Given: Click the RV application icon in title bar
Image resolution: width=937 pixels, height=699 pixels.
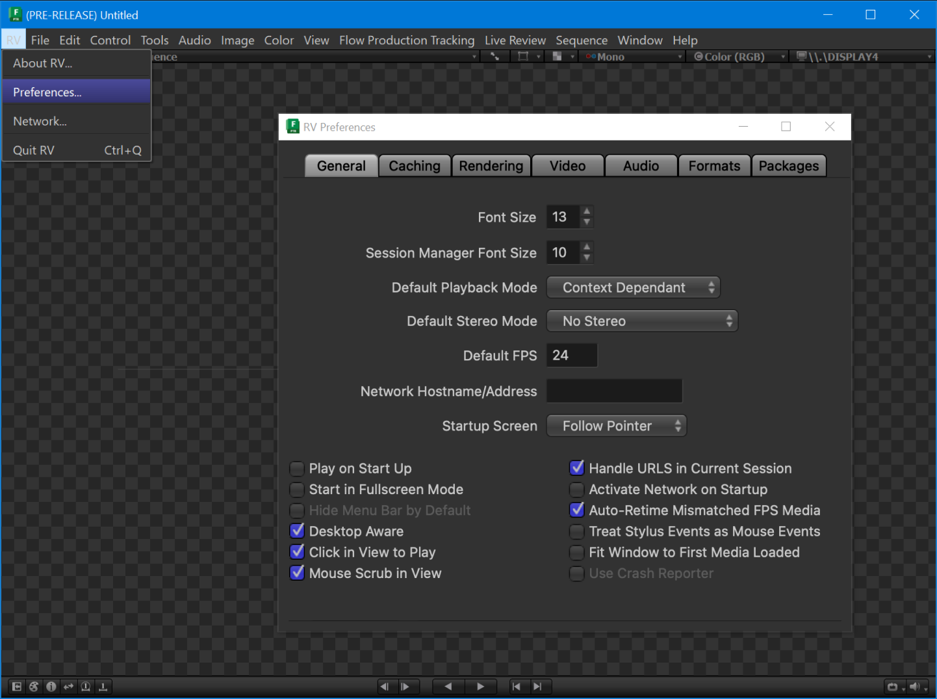Looking at the screenshot, I should 15,14.
